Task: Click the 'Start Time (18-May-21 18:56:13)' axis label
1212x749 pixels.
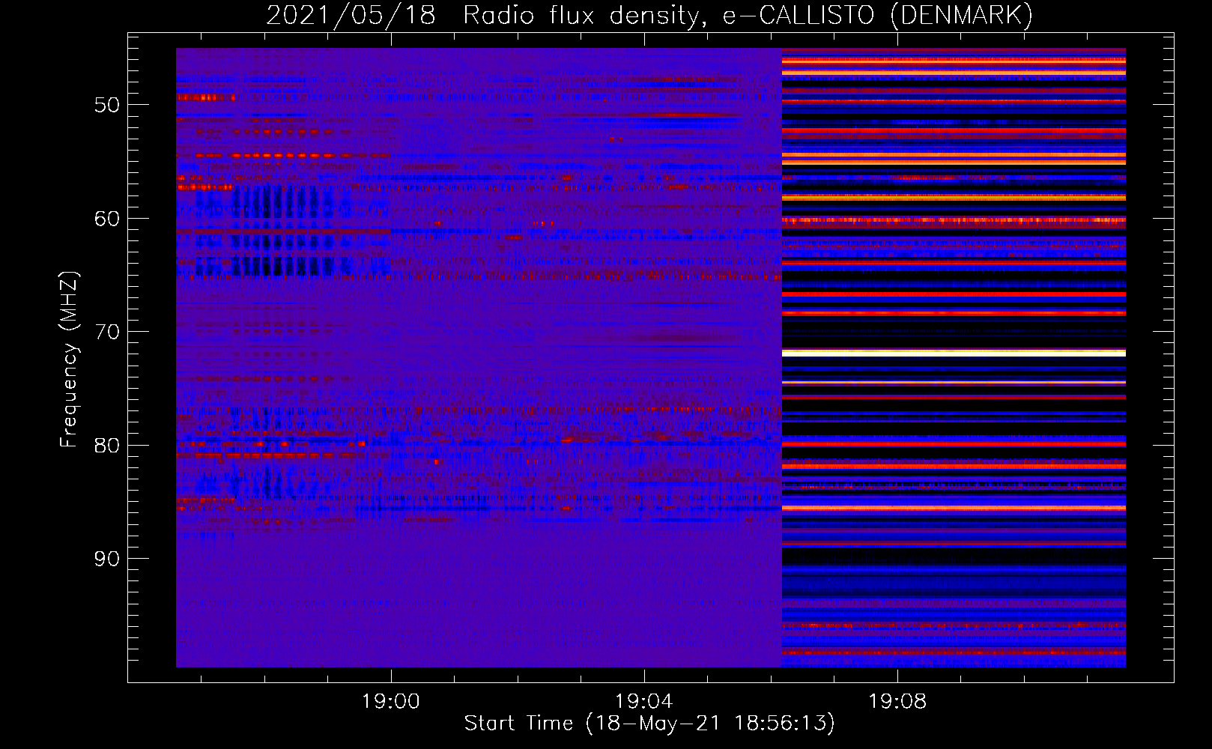Action: click(x=649, y=724)
